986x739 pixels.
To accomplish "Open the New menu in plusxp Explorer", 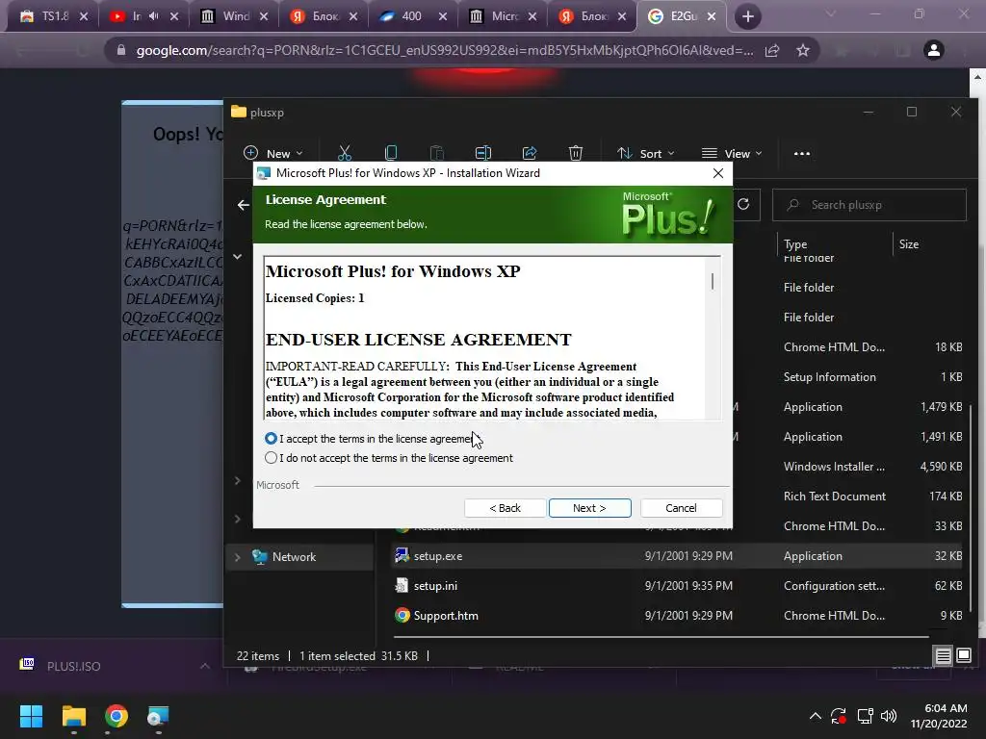I will click(272, 153).
